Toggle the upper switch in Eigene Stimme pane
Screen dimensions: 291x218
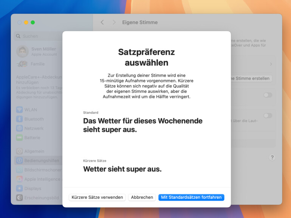[268, 95]
